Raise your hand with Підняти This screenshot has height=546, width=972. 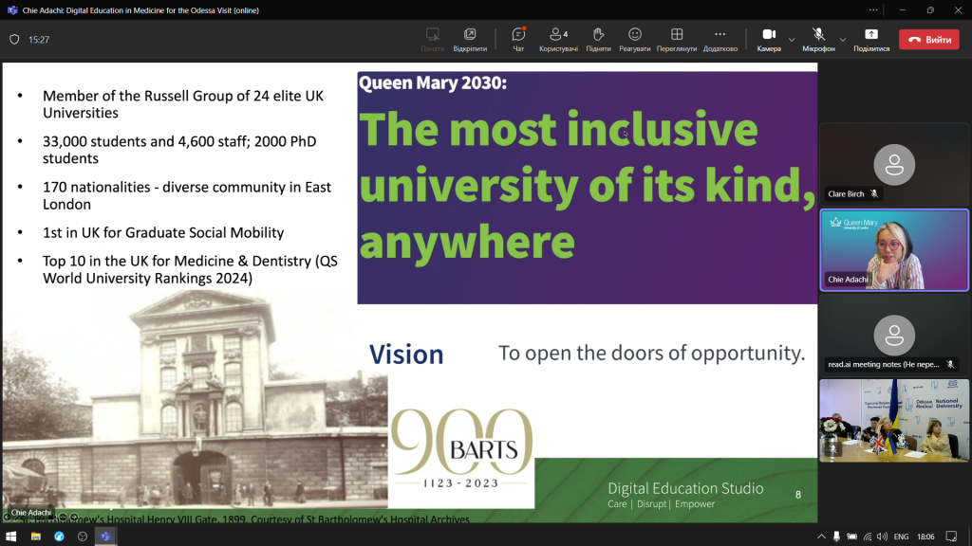pyautogui.click(x=598, y=40)
